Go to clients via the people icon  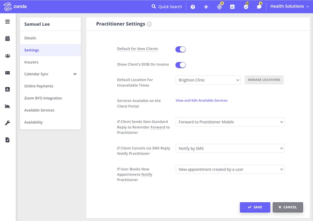point(7,56)
